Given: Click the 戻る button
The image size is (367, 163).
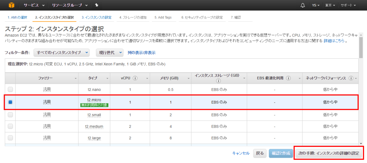Looking at the screenshot, I should [260, 153].
